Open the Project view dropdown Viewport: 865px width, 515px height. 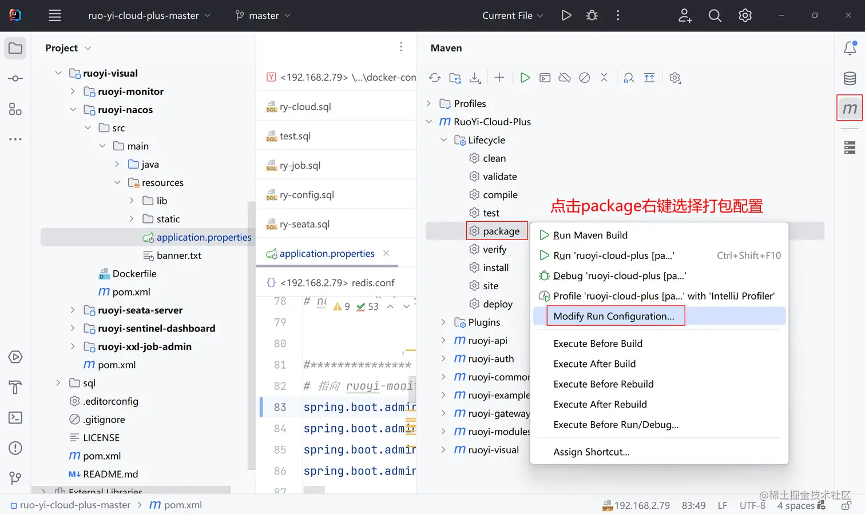tap(68, 48)
